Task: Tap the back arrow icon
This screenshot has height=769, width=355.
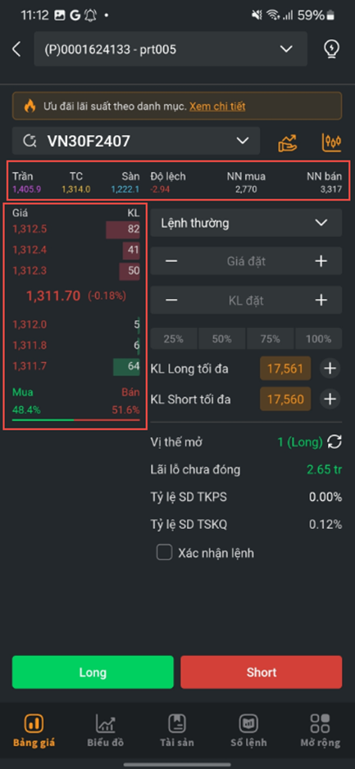Action: click(16, 49)
